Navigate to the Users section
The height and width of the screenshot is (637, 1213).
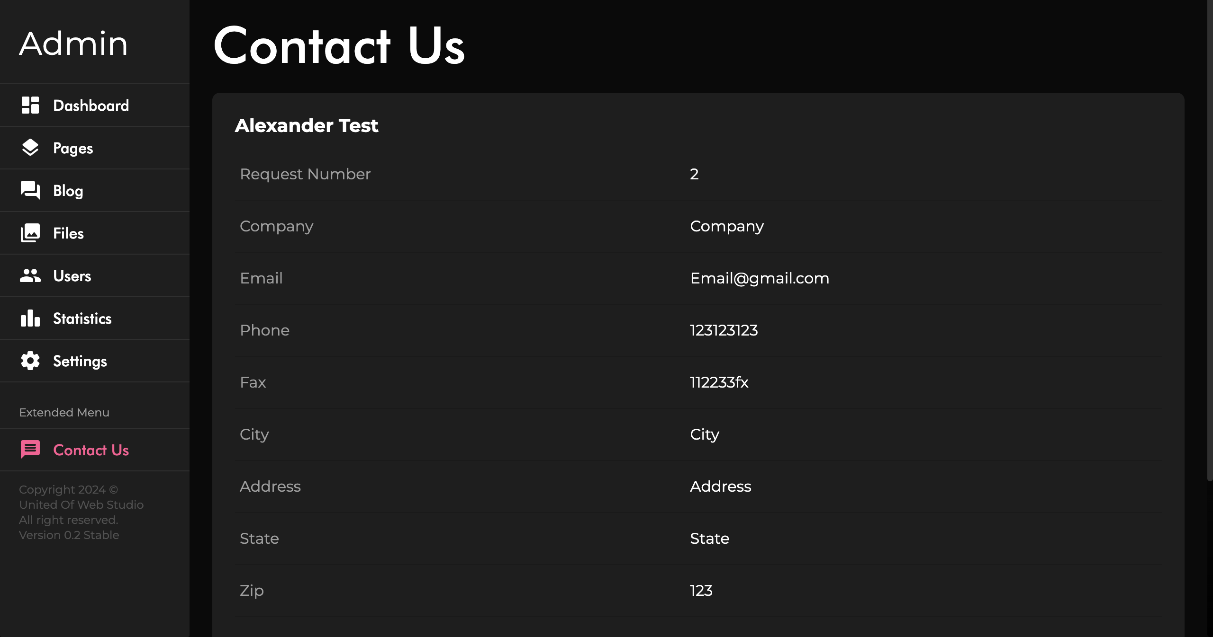click(95, 275)
